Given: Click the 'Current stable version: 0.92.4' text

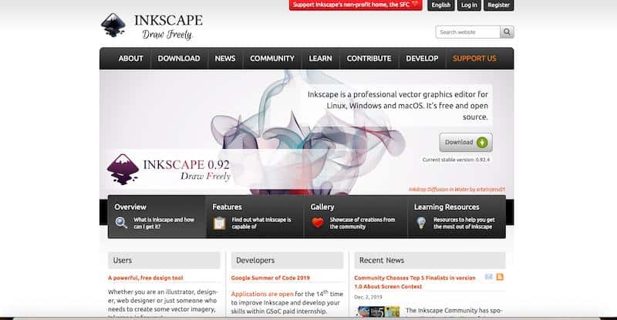Looking at the screenshot, I should 456,160.
